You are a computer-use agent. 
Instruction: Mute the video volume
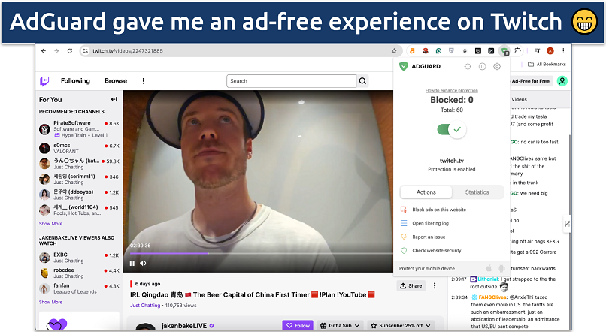pyautogui.click(x=143, y=264)
